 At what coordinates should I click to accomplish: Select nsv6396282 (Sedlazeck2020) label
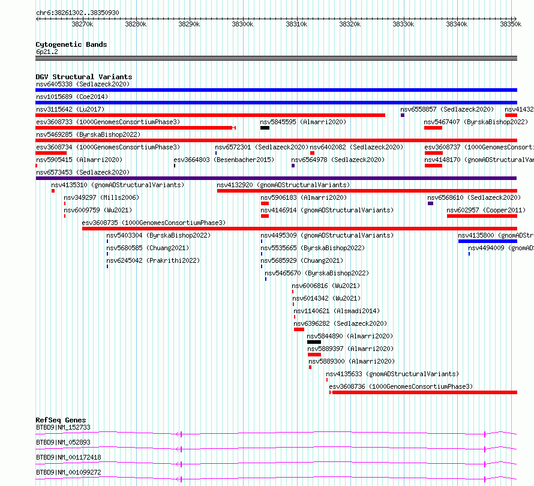coord(340,323)
